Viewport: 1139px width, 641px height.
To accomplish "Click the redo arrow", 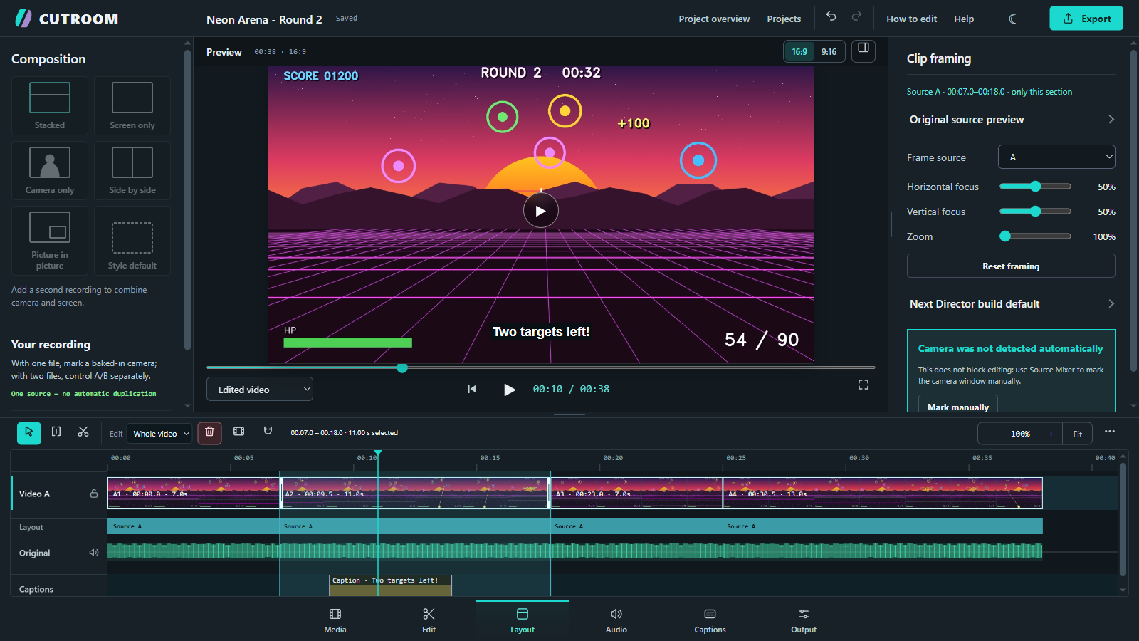I will 856,16.
